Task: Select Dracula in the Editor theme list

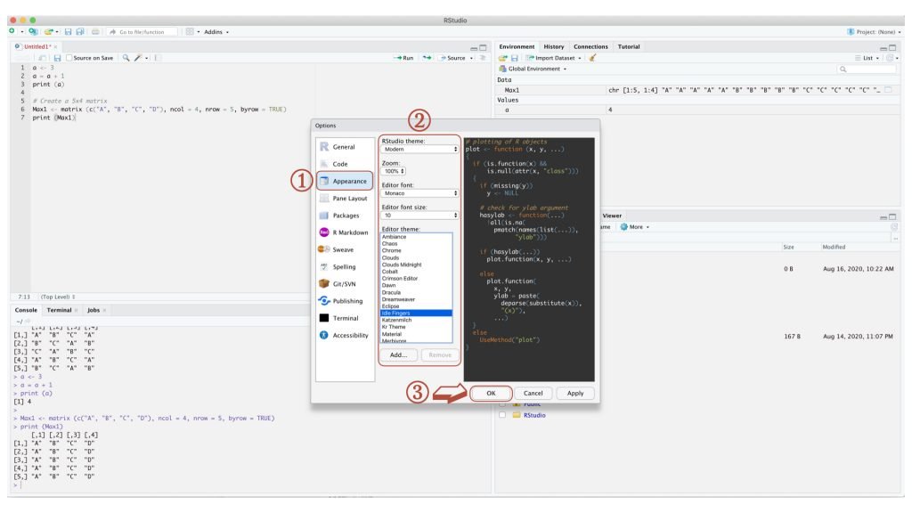Action: click(393, 292)
